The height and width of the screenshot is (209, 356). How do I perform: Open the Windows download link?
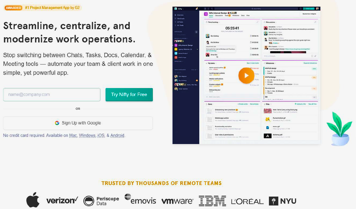(87, 135)
